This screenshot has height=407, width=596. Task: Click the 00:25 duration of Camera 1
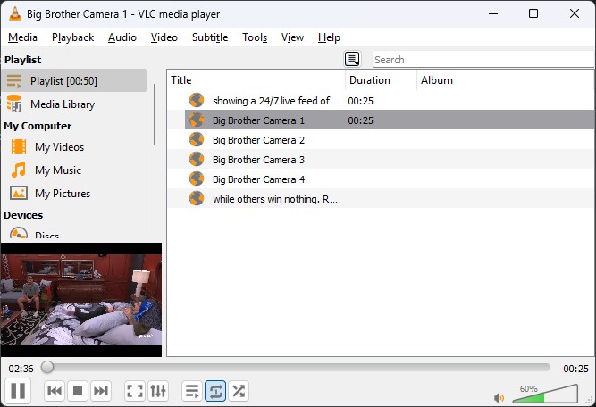361,120
